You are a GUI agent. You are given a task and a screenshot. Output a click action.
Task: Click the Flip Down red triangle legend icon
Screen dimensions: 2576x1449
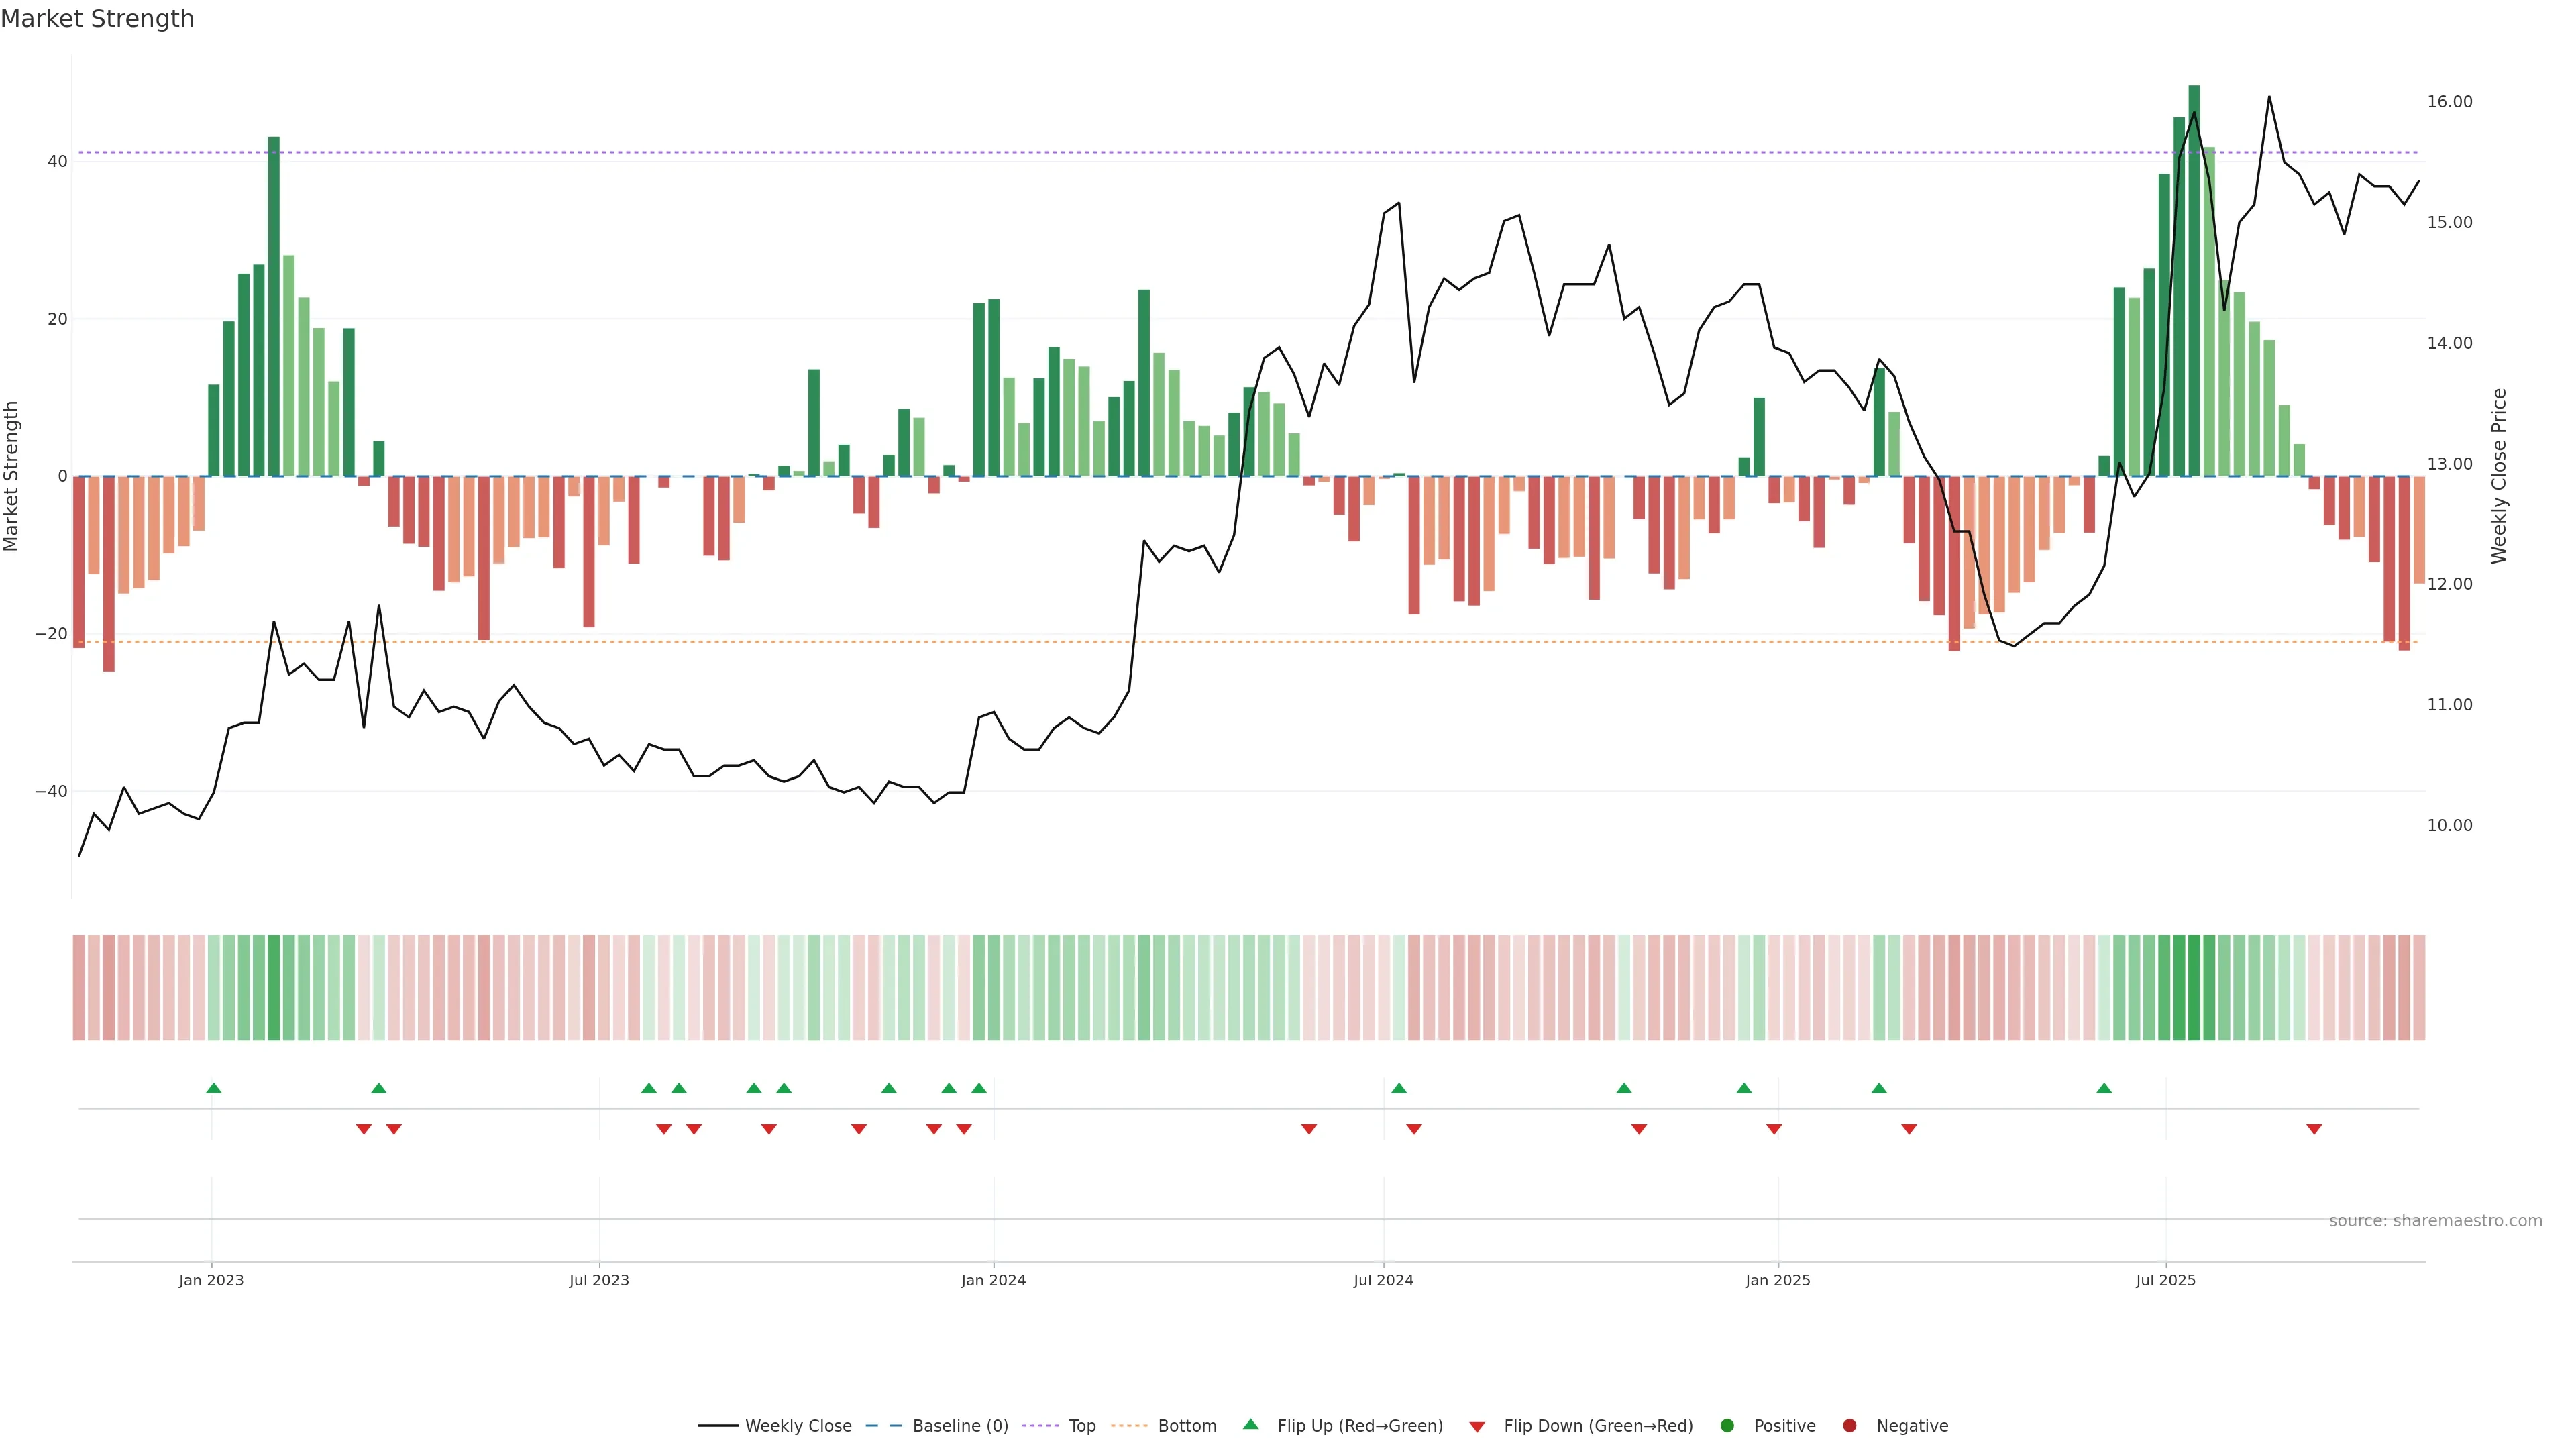pyautogui.click(x=1477, y=1426)
